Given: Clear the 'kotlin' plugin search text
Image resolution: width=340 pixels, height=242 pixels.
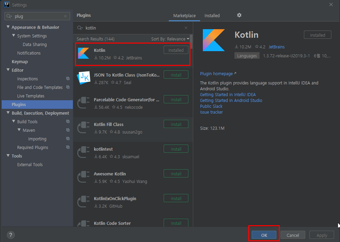Looking at the screenshot, I should coord(186,28).
